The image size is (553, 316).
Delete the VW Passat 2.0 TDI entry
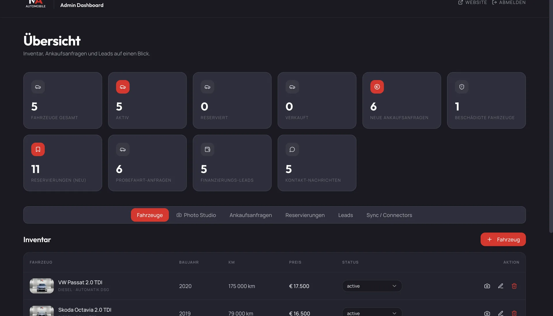[x=514, y=286]
